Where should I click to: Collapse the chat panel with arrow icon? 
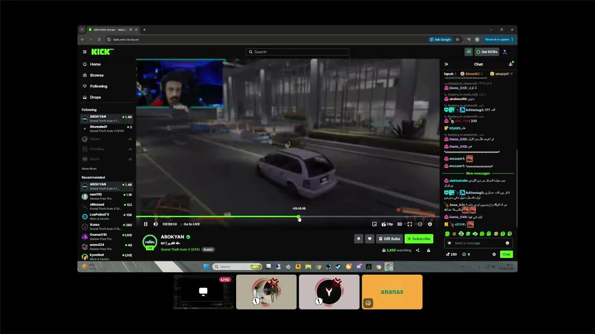click(x=446, y=64)
